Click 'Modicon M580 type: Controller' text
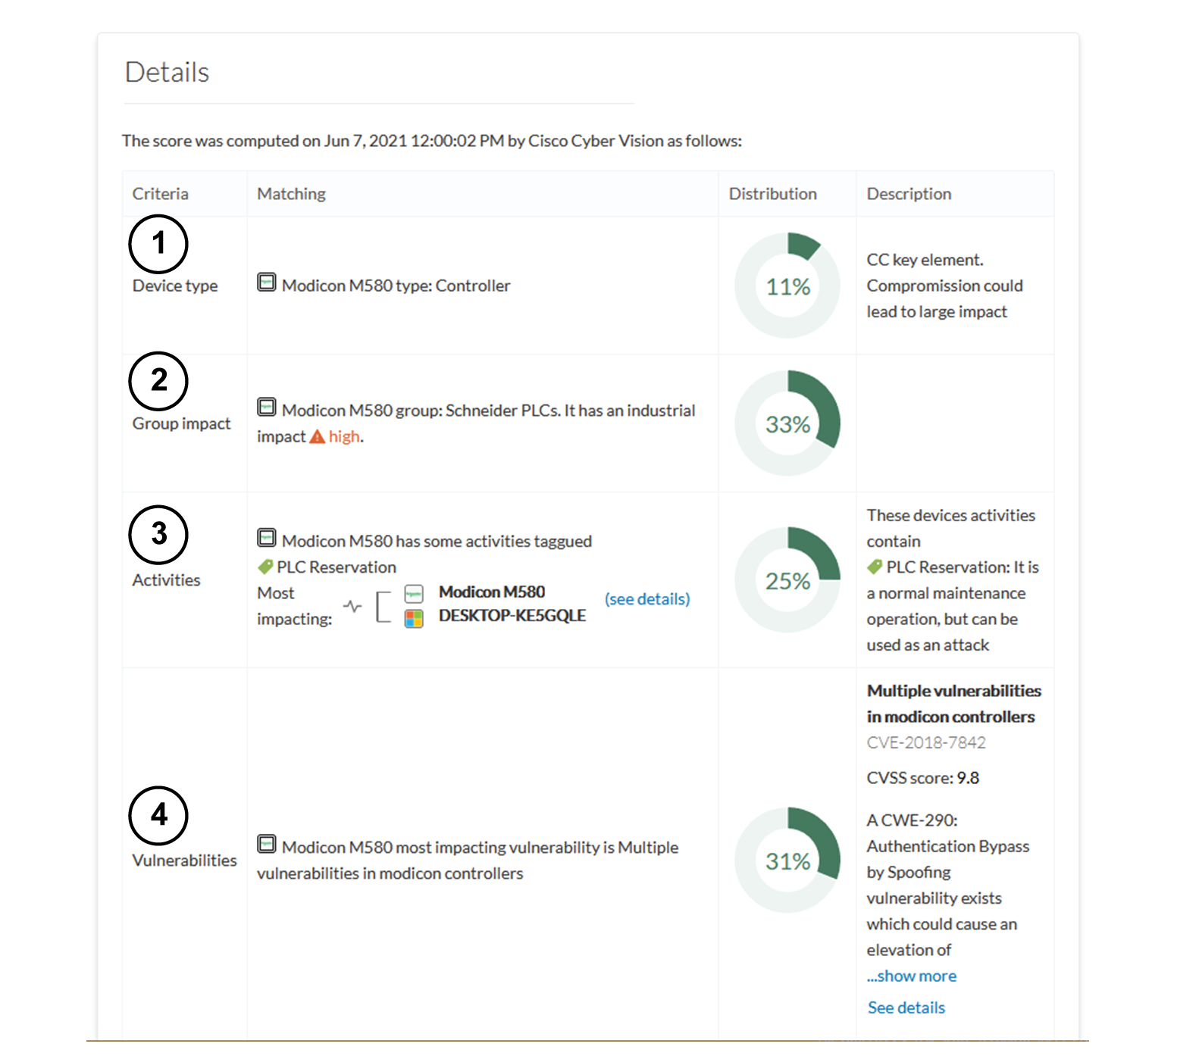Viewport: 1177px width, 1062px height. [396, 286]
